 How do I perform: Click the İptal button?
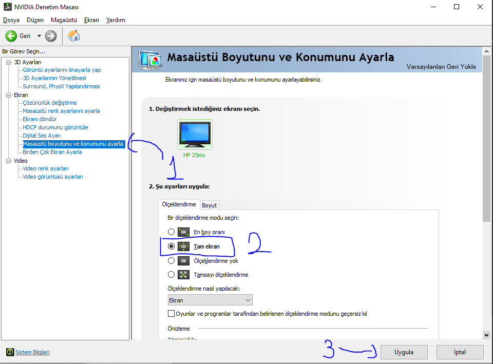click(x=460, y=352)
